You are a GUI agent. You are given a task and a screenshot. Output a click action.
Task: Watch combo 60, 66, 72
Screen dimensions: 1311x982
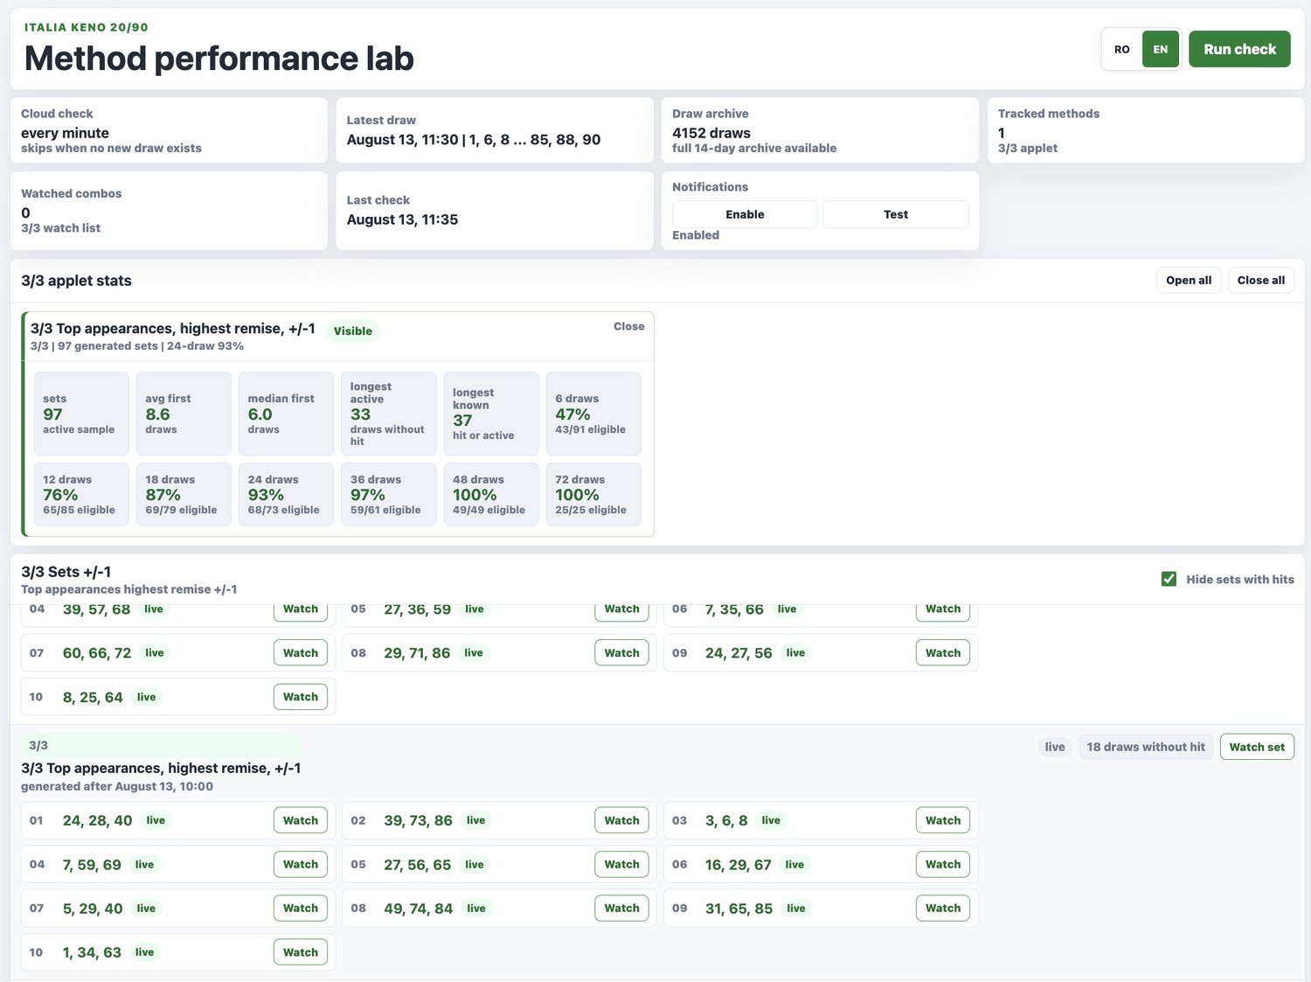301,652
